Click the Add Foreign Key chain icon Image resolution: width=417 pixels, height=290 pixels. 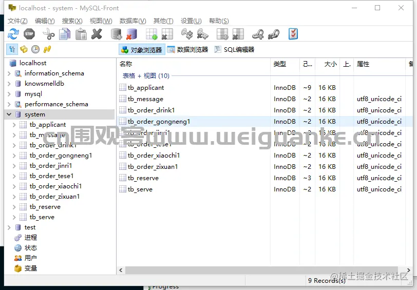click(x=258, y=34)
